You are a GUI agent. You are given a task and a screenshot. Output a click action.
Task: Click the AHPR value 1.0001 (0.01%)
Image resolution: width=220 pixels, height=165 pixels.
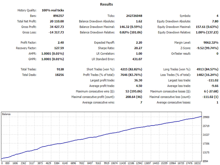[53, 54]
